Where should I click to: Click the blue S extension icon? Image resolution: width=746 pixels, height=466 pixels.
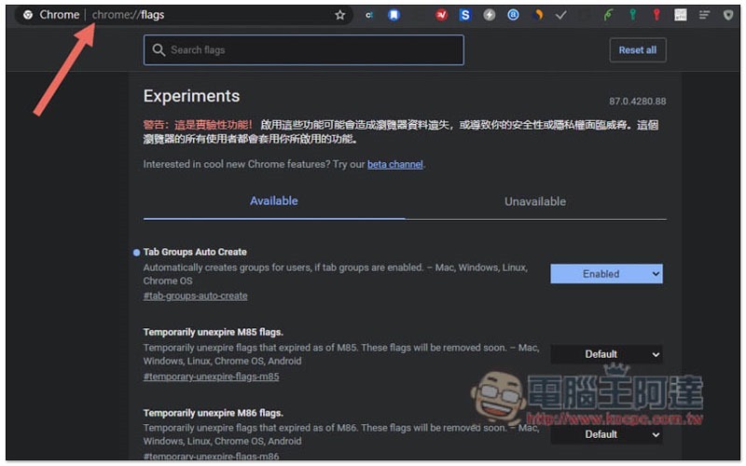pos(465,15)
